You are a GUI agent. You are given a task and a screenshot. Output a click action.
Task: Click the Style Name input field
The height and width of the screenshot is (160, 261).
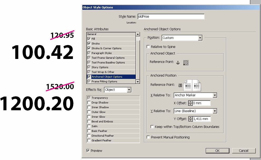coord(171,17)
